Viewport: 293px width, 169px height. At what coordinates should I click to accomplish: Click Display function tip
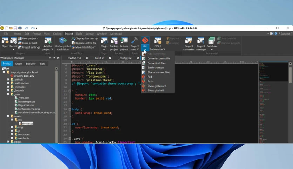[85, 38]
